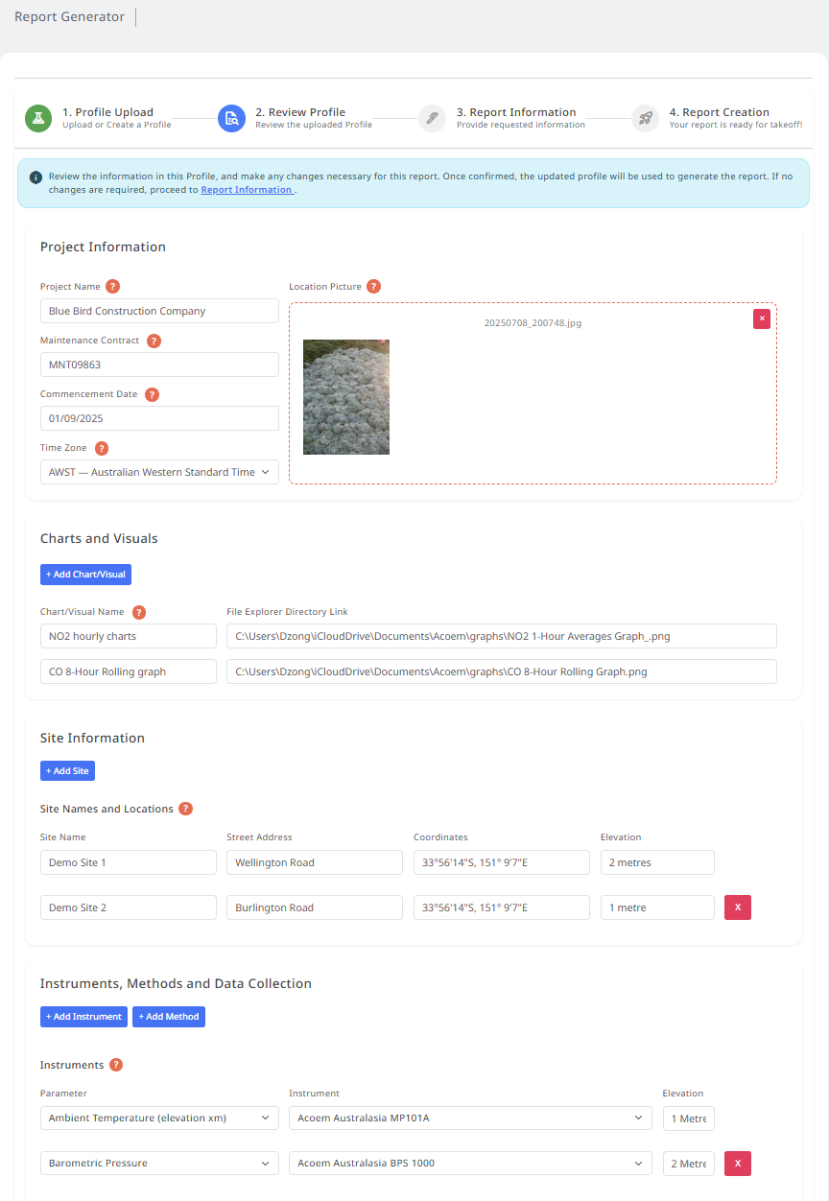Click the Report Information pencil step icon
This screenshot has height=1201, width=829.
point(433,118)
